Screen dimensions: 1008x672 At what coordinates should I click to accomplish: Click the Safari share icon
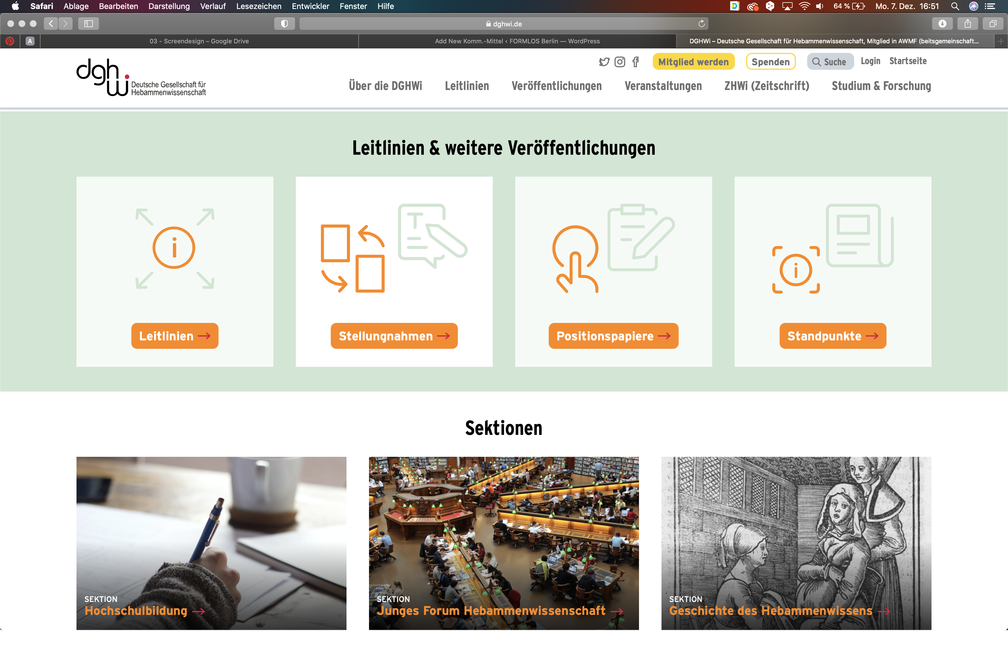(968, 24)
